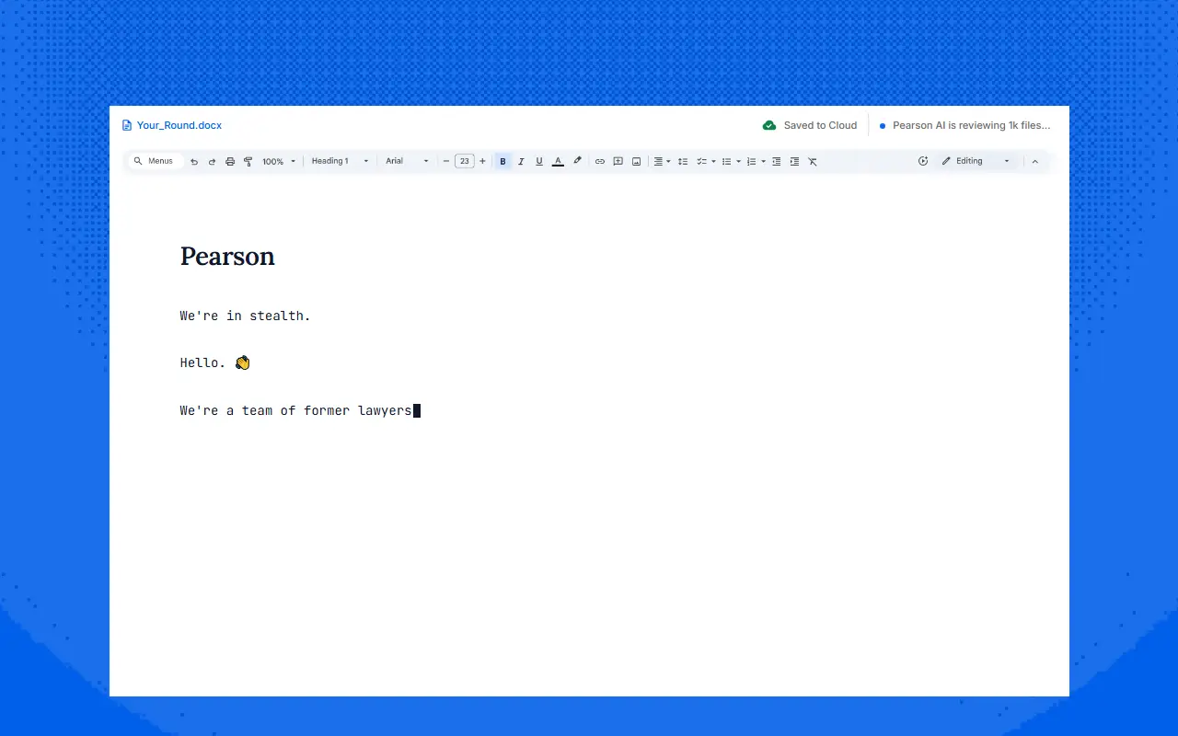Decrease font size with minus button
This screenshot has width=1178, height=736.
(446, 161)
